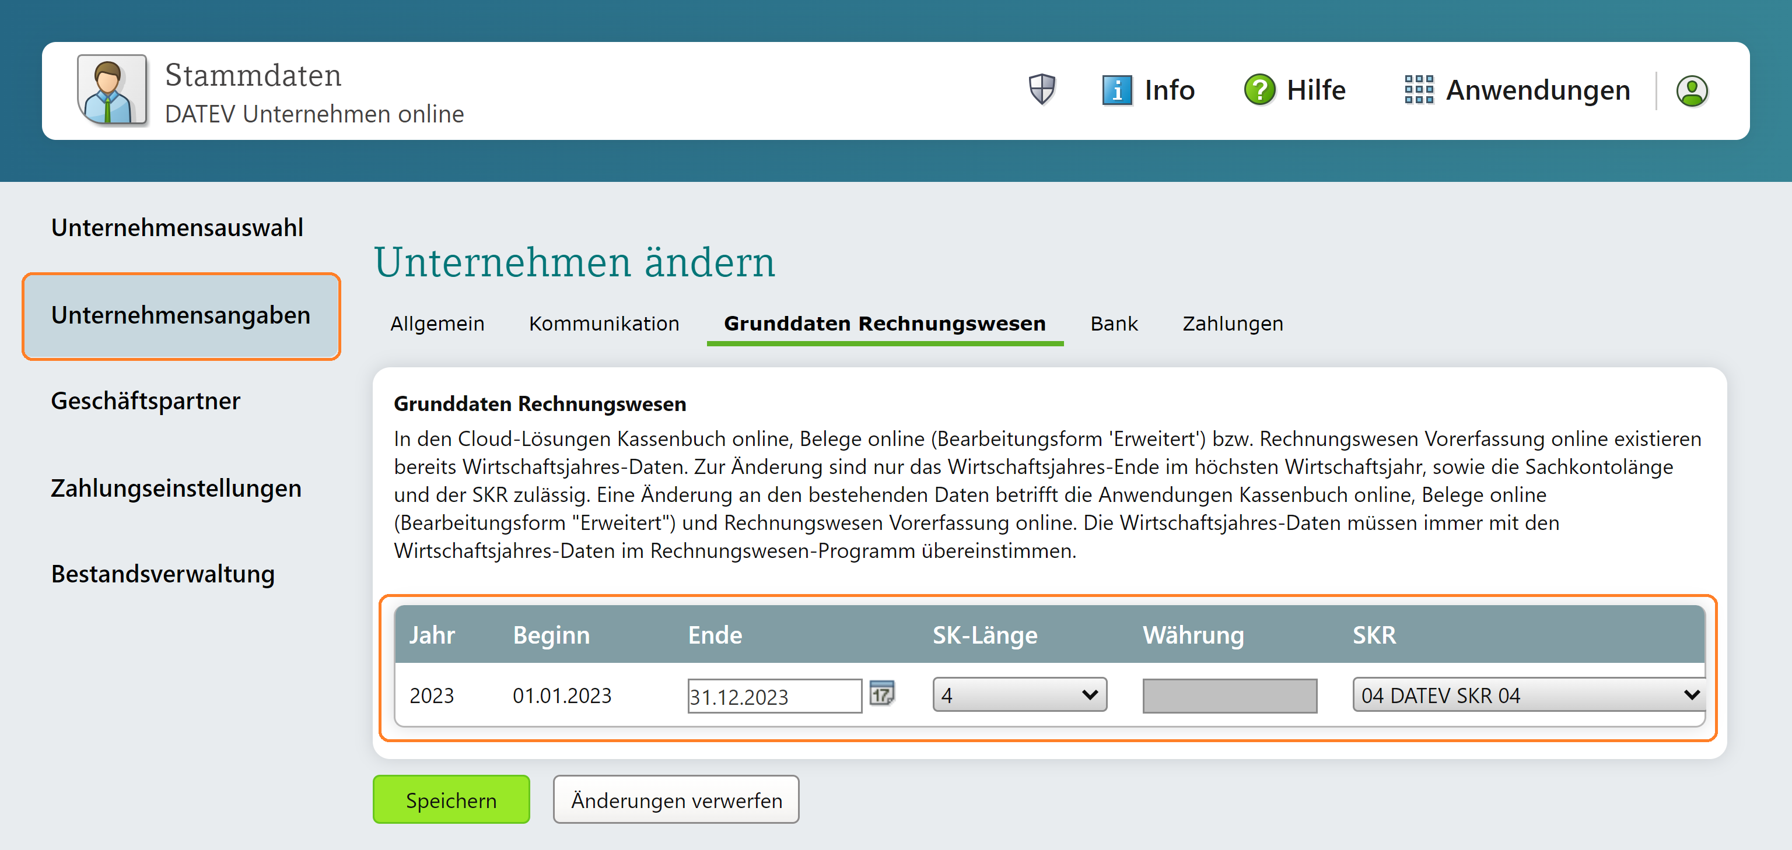1792x850 pixels.
Task: Go to Unternehmensauswahl in sidebar
Action: point(177,228)
